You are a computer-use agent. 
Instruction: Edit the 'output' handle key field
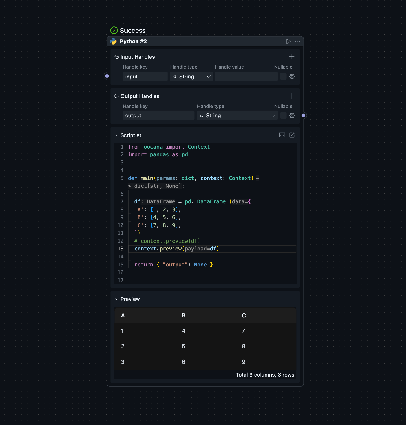pyautogui.click(x=158, y=116)
